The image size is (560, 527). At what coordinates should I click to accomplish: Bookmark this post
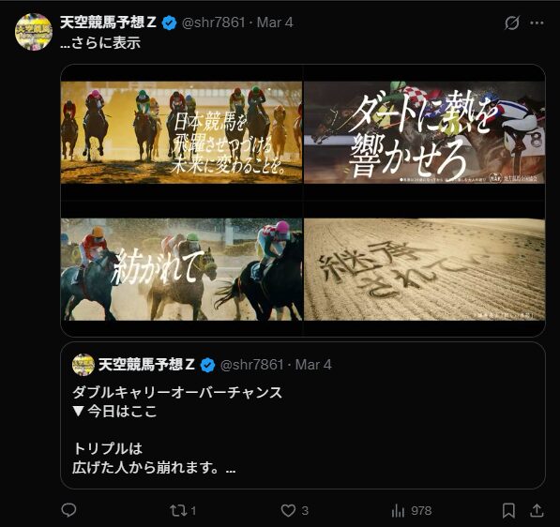[508, 510]
